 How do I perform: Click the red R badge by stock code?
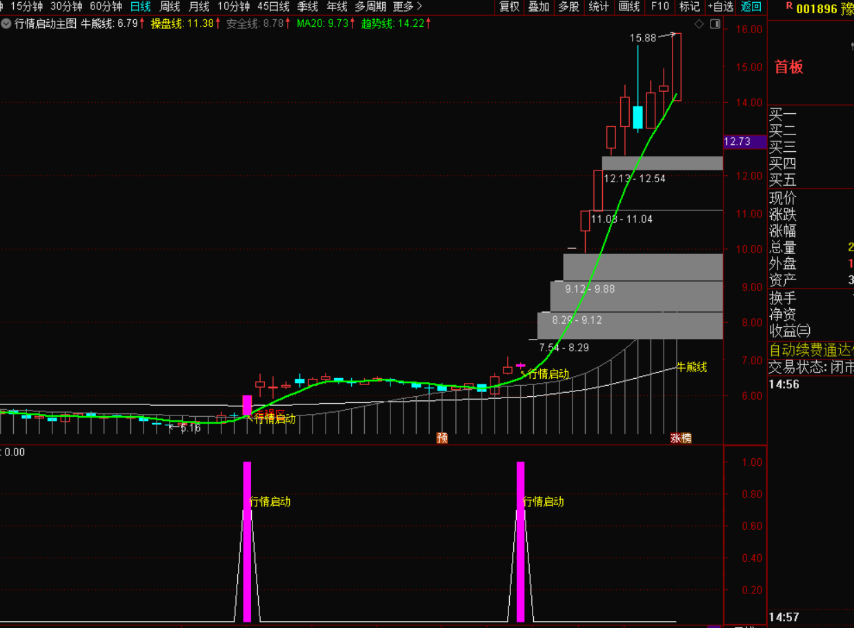pos(789,7)
